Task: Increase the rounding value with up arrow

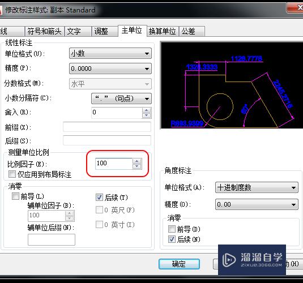Action: [146, 110]
